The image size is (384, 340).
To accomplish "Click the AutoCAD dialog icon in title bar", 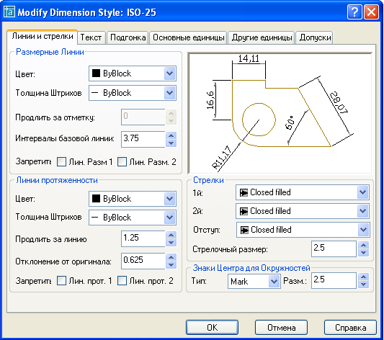I will 9,12.
